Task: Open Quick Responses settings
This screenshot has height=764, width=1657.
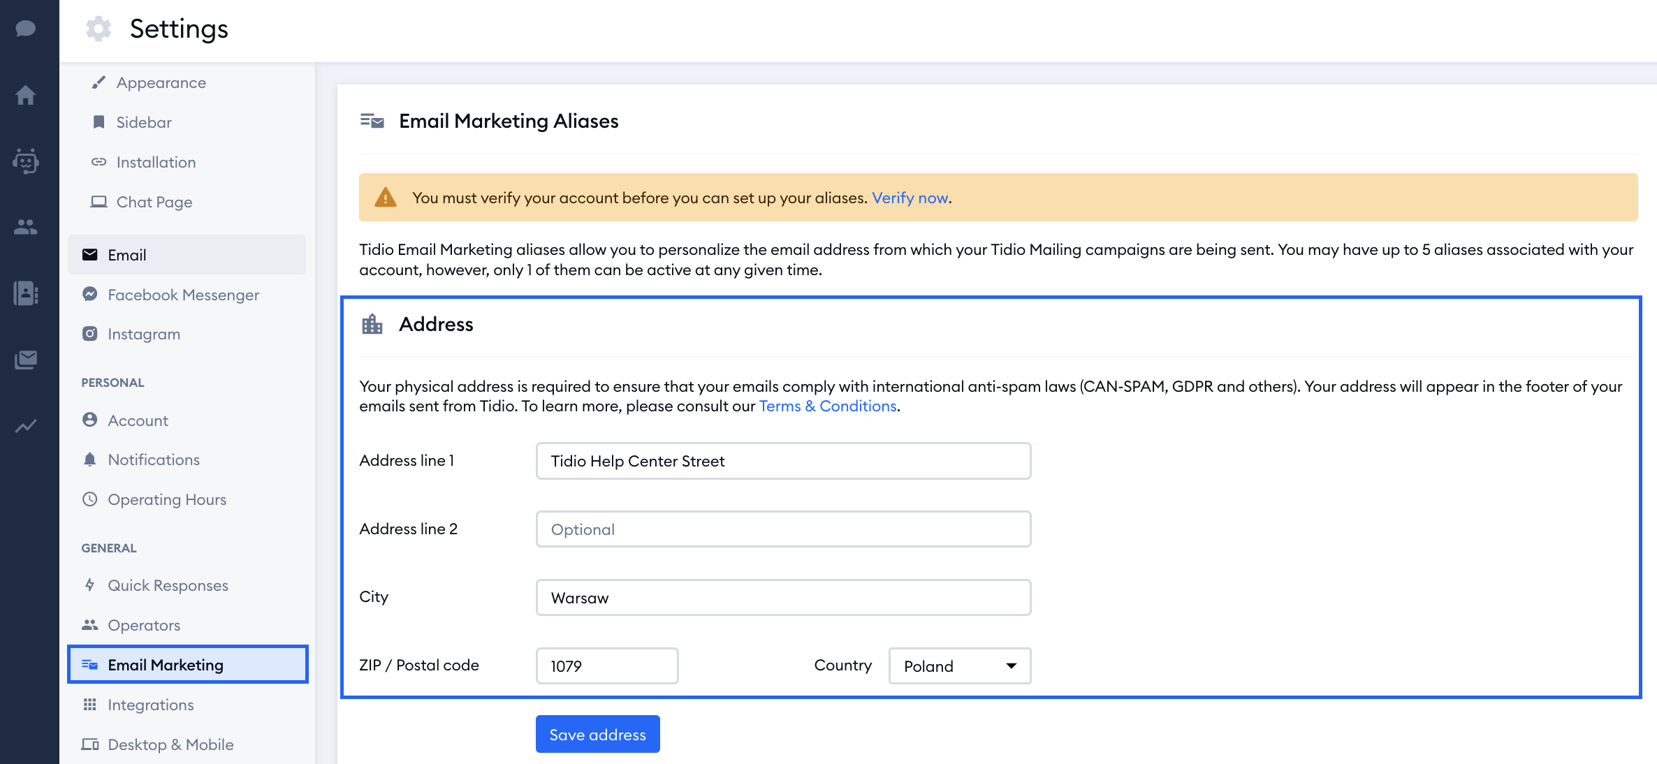Action: coord(168,585)
